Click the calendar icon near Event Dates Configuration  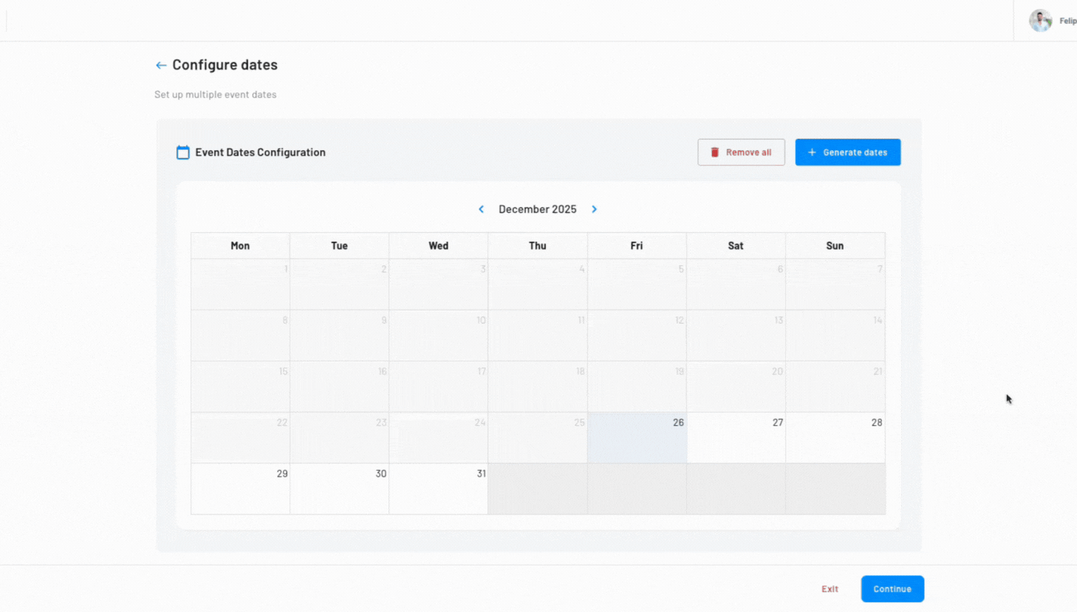(x=183, y=152)
